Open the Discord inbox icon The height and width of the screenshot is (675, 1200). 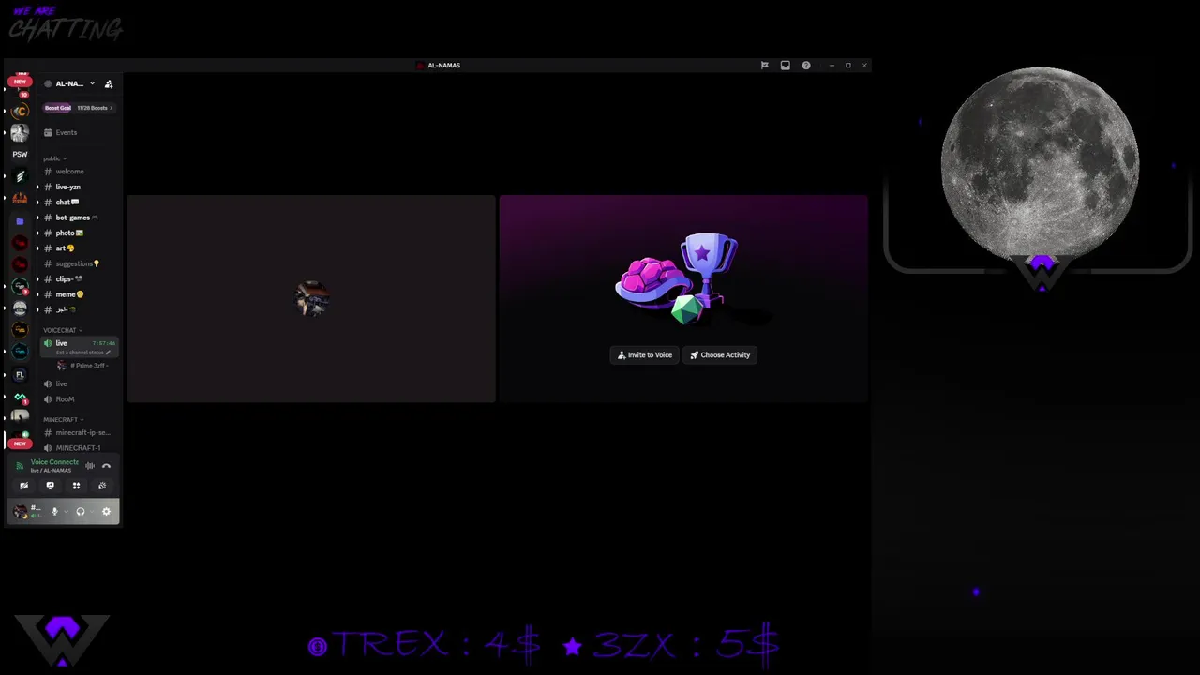(785, 66)
